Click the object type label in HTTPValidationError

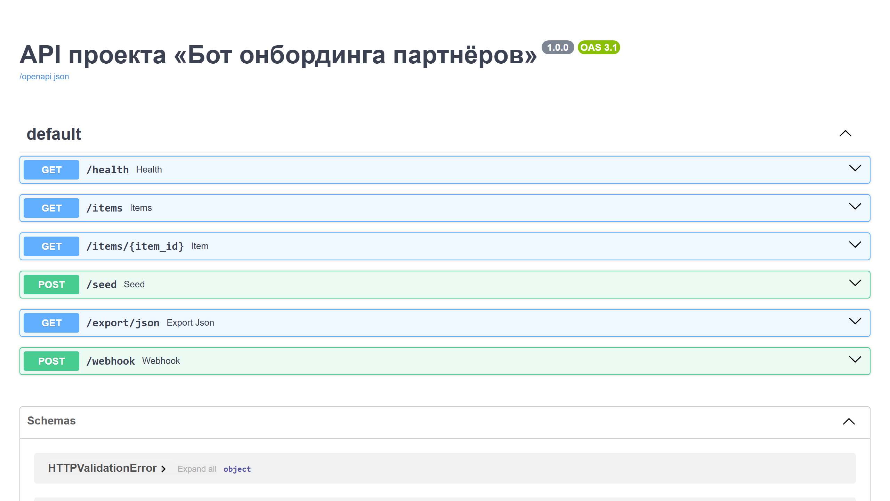pyautogui.click(x=237, y=469)
